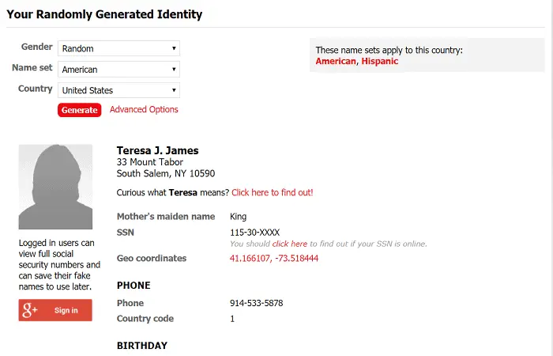Click the Gender dropdown arrow
Image resolution: width=553 pixels, height=356 pixels.
(x=174, y=48)
